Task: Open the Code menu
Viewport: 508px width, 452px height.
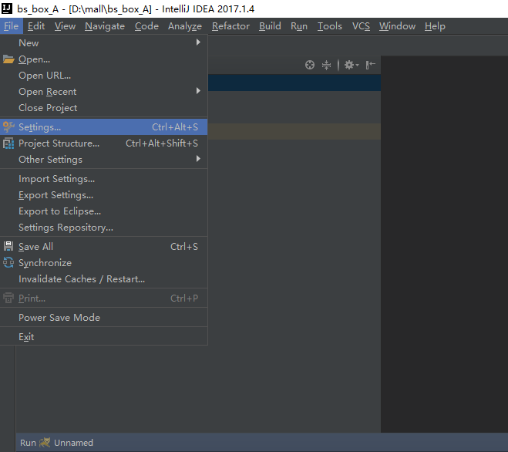Action: tap(146, 26)
